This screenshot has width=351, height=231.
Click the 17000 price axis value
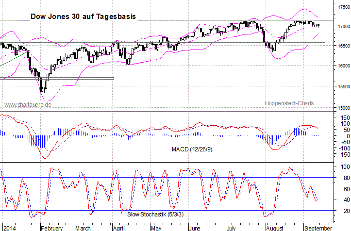point(343,26)
